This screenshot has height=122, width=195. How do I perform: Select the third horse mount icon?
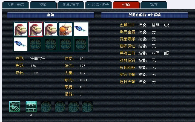point(51,29)
